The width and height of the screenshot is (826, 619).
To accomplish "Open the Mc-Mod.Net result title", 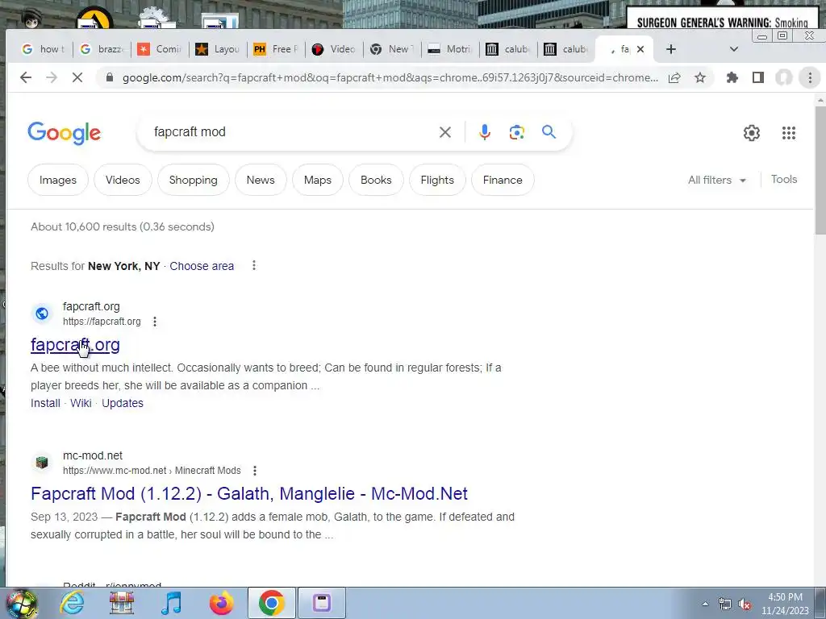I will click(x=249, y=494).
